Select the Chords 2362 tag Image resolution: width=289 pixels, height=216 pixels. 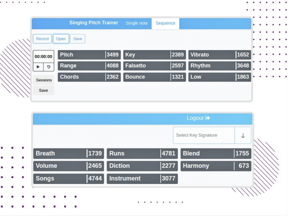[89, 77]
